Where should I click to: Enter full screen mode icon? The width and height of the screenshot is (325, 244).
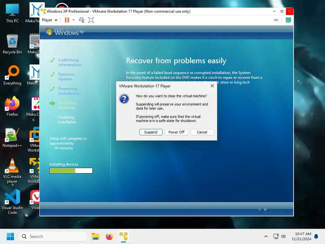coord(91,20)
